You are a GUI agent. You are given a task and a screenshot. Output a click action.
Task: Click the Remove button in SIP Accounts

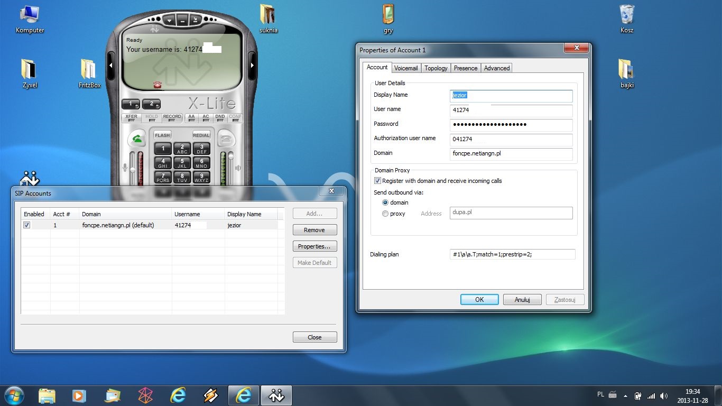[314, 230]
